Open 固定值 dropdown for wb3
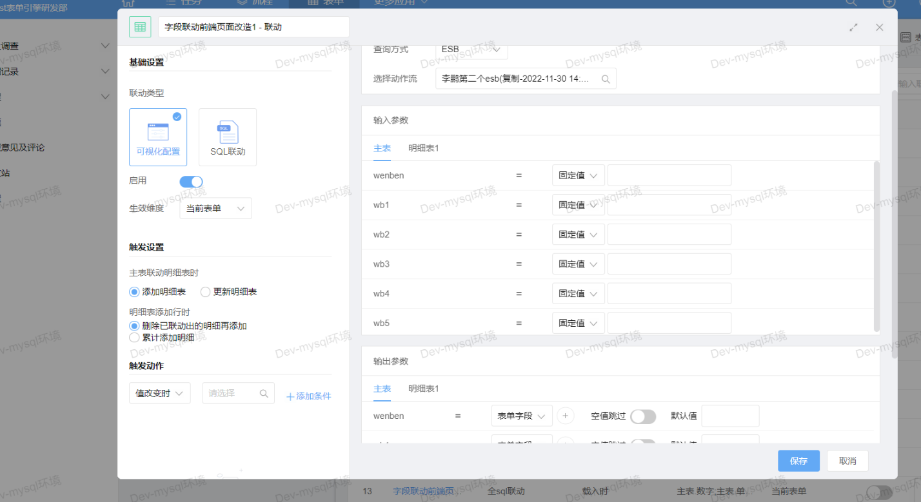Screen dimensions: 921x502 [x=579, y=264]
